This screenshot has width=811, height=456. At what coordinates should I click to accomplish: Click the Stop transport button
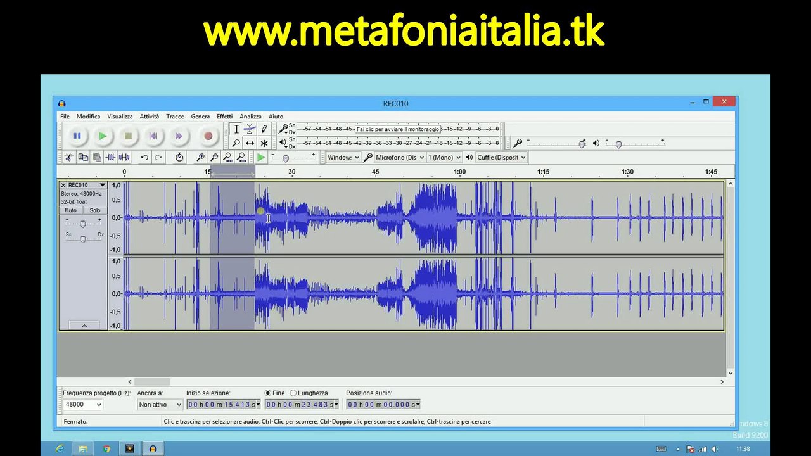pos(128,136)
